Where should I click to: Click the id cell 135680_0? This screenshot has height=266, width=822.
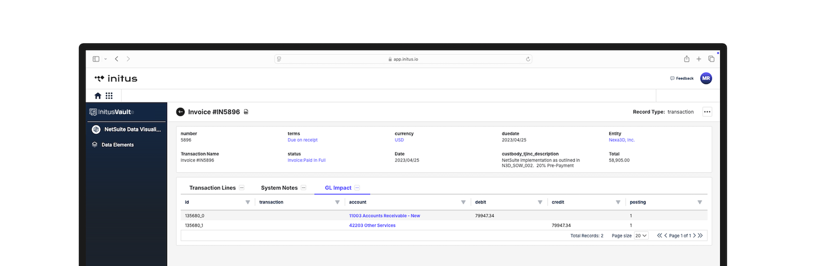click(195, 216)
